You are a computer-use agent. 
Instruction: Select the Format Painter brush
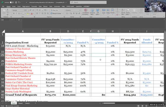(x=7, y=15)
